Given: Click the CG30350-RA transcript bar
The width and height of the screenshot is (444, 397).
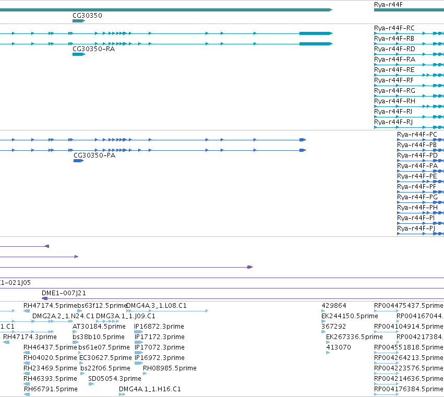Looking at the screenshot, I should pyautogui.click(x=79, y=54).
